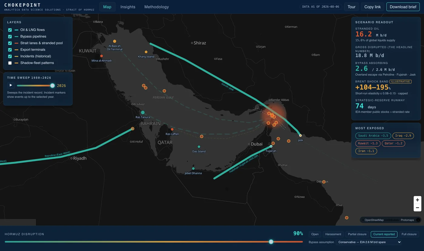Viewport: 424px width, 251px height.
Task: Zoom out on the map
Action: point(417,208)
